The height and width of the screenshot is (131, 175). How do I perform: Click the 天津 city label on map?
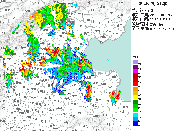tap(80, 44)
